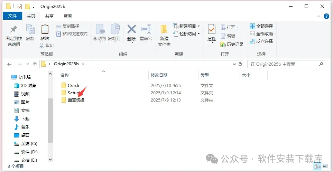This screenshot has width=333, height=172.
Task: Expand the address bar history dropdown
Action: click(x=234, y=64)
